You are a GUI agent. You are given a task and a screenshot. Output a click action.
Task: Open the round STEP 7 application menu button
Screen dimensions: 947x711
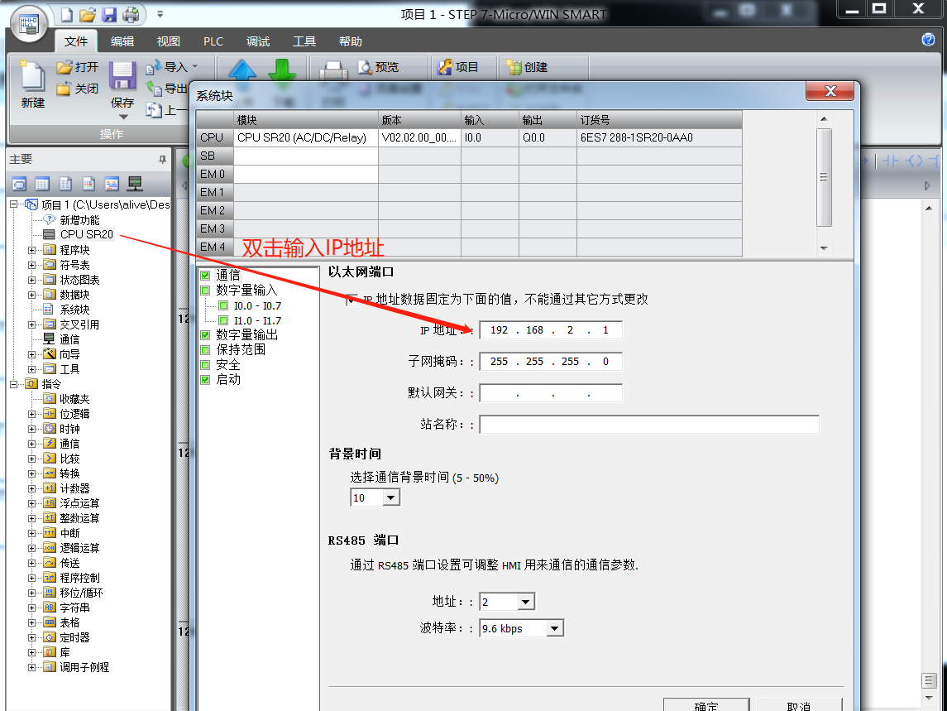pos(29,23)
